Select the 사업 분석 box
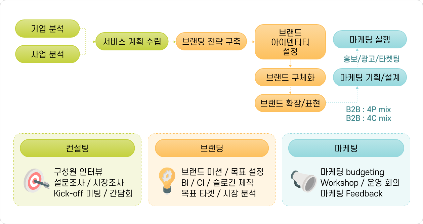The width and height of the screenshot is (423, 224). [47, 54]
